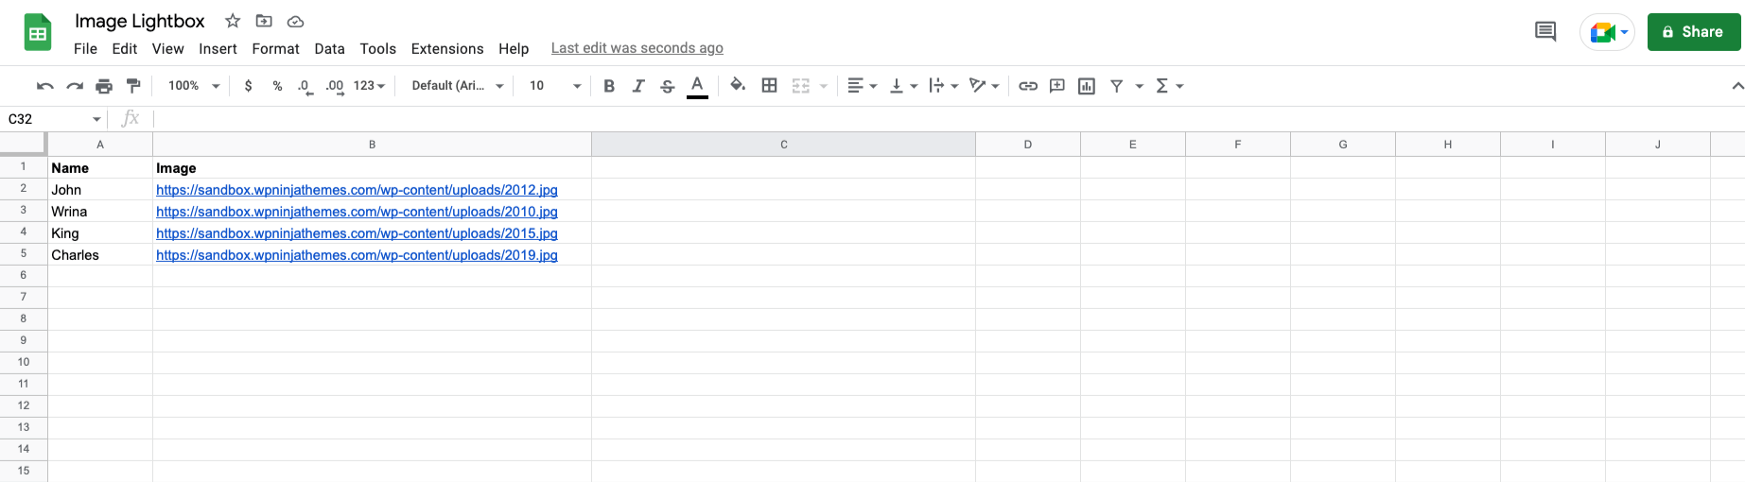Select row 5 header
The width and height of the screenshot is (1745, 482).
click(24, 253)
